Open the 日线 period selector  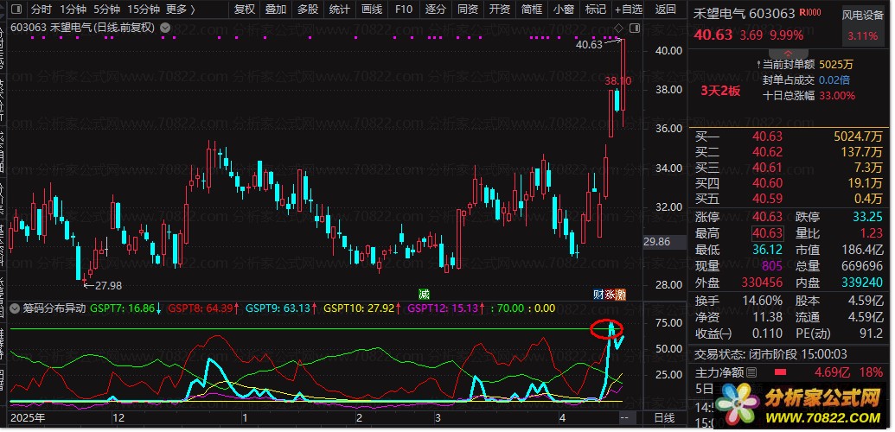coord(664,418)
